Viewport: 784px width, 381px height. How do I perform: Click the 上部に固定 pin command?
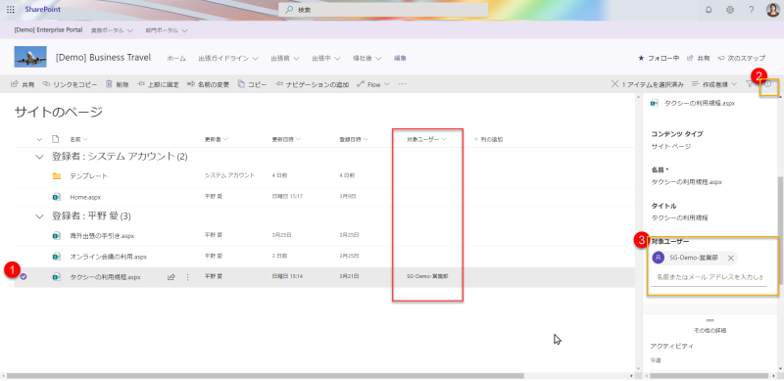click(158, 84)
